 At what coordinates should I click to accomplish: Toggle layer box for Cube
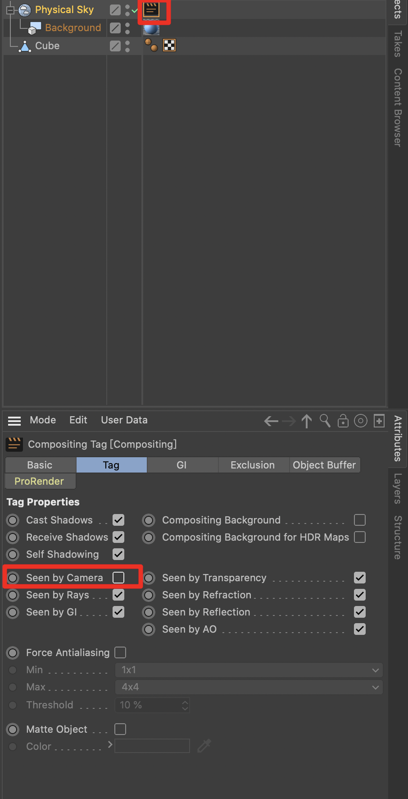(x=115, y=46)
